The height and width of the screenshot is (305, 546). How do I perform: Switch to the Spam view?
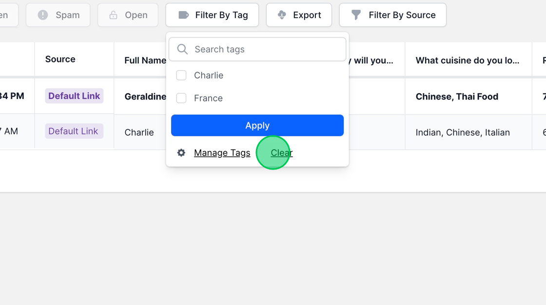(58, 15)
